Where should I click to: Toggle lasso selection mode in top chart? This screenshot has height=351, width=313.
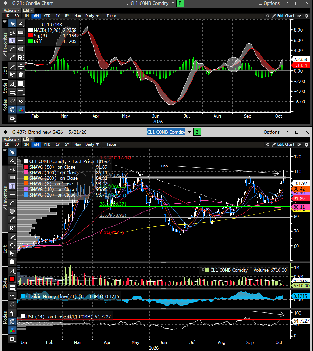[x=12, y=101]
